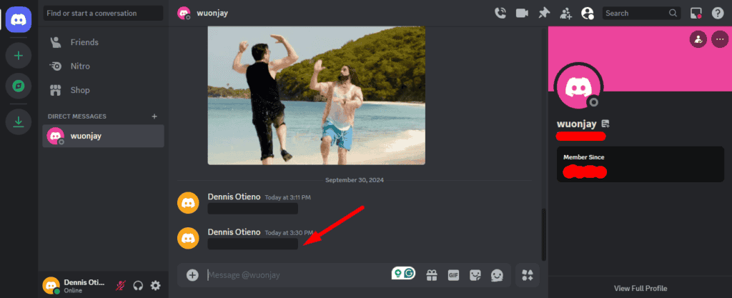Image resolution: width=732 pixels, height=298 pixels.
Task: Start a voice call with wuonjay
Action: click(500, 13)
